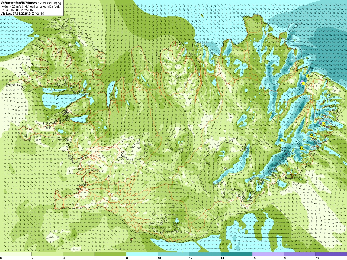Click the Veðurstofan/IS750dev title text
Viewport: 347px width, 260px height.
click(x=19, y=3)
